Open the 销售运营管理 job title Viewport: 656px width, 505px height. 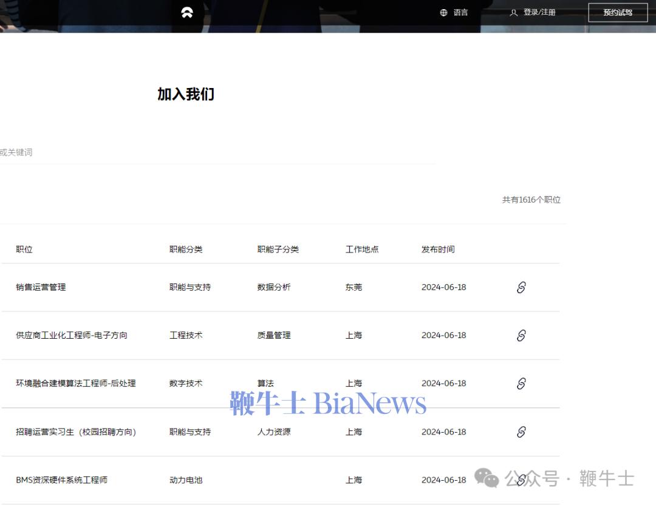point(41,287)
